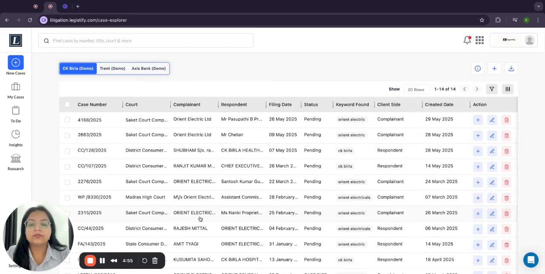Edit case 4168/2025
The width and height of the screenshot is (545, 274).
coord(492,120)
